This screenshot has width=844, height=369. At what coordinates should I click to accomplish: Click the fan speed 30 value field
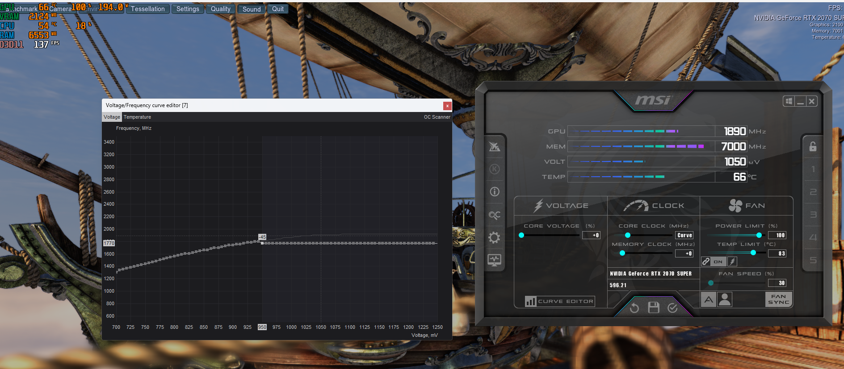[x=777, y=283]
